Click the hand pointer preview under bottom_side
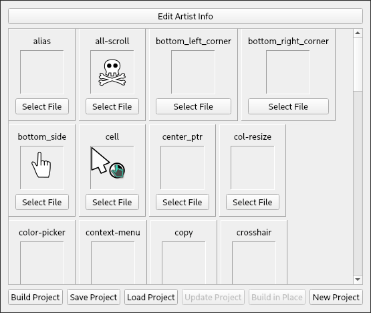Screen dimensions: 371x313 click(42, 168)
